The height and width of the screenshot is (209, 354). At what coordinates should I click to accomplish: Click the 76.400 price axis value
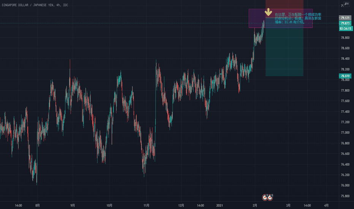[x=345, y=164]
